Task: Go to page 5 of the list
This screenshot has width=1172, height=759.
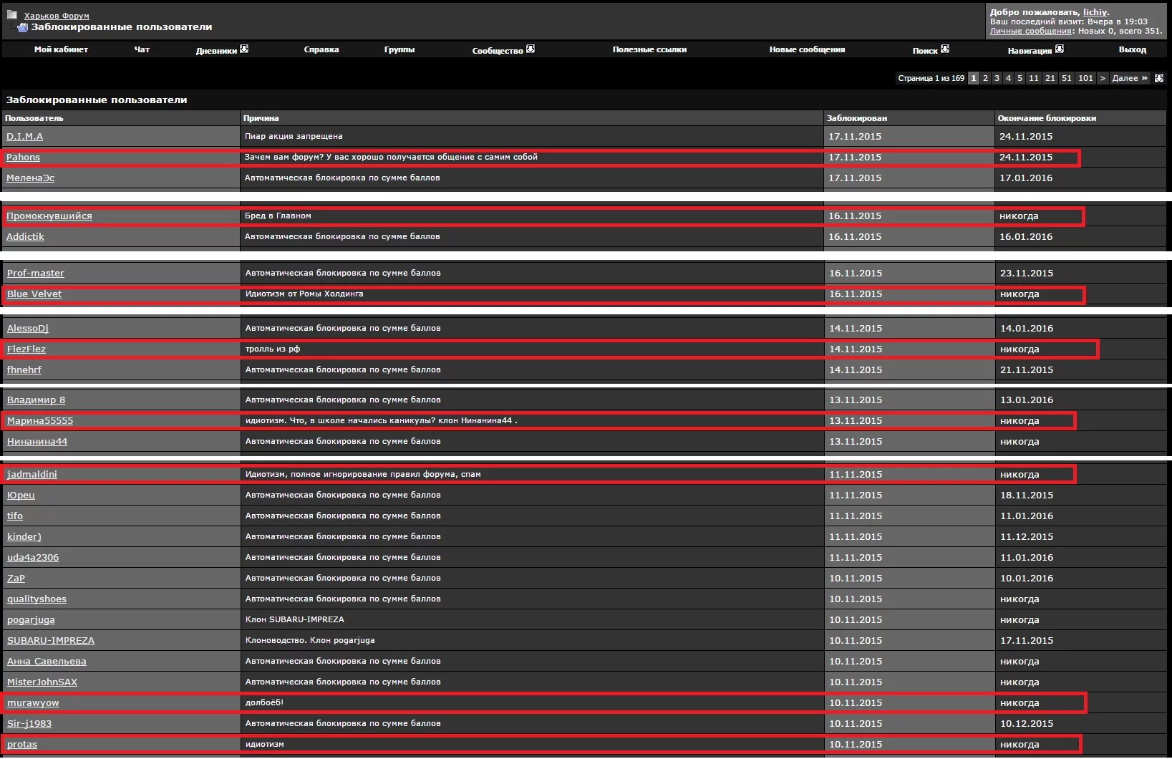Action: pos(1020,78)
